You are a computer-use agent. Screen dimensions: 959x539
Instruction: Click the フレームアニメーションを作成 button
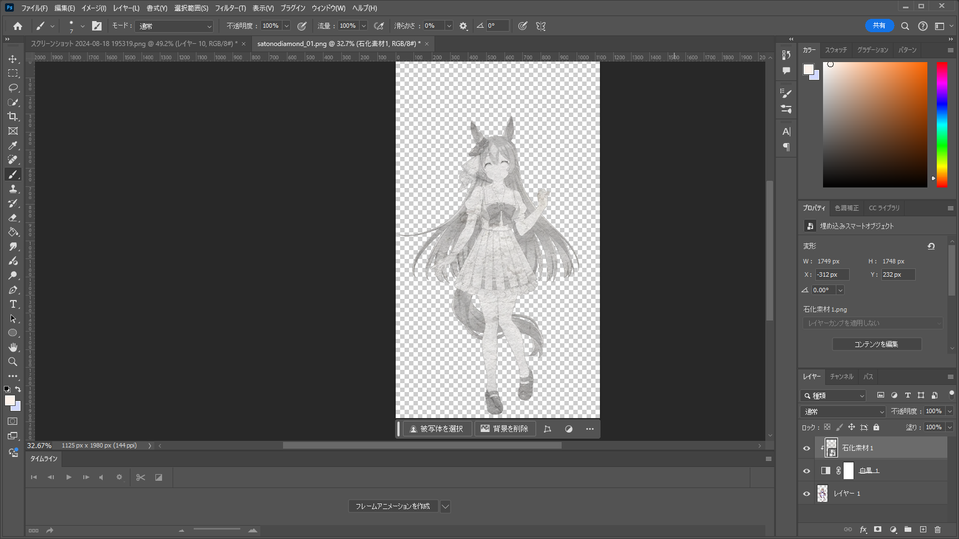(x=393, y=506)
